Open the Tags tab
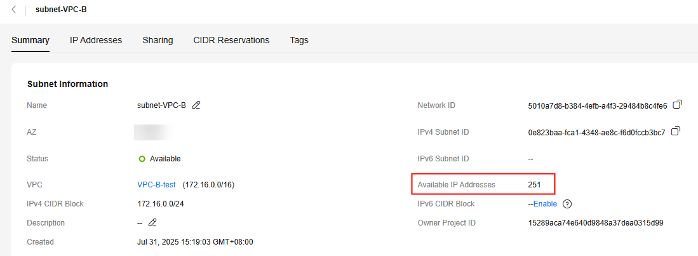The image size is (698, 256). coord(299,40)
